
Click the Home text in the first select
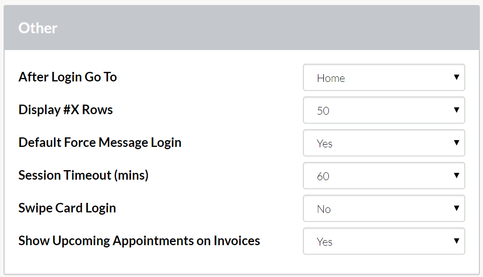(331, 78)
